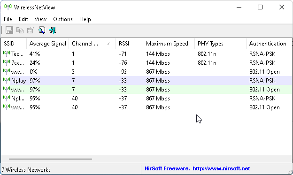Screen dimensions: 293x175
Task: Click the Copy selected items icon
Action: [x=20, y=30]
